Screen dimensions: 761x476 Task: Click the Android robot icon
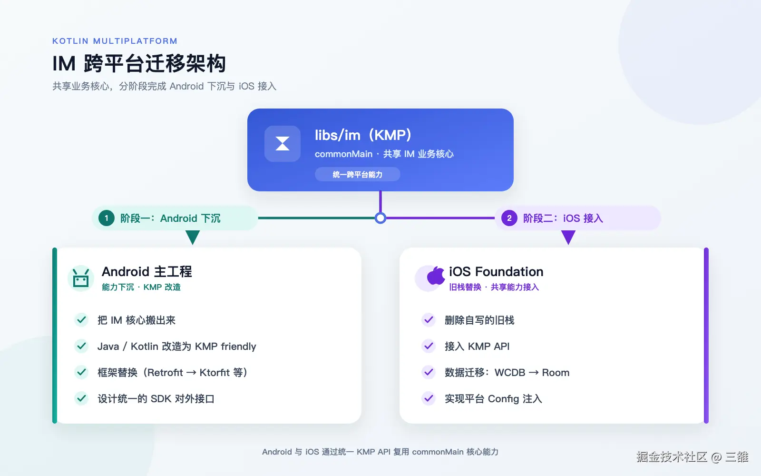pyautogui.click(x=81, y=278)
